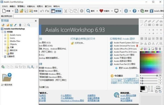Open Axialis Office Pro 2019 Icons link

125,49
